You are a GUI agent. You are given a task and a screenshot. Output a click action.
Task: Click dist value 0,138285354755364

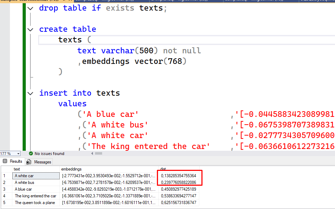click(x=178, y=176)
